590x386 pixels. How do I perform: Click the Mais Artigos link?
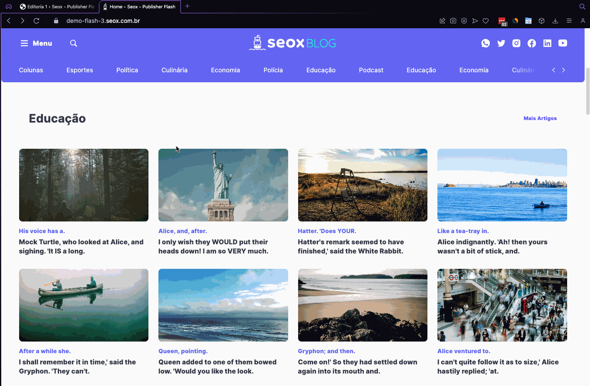pos(540,118)
